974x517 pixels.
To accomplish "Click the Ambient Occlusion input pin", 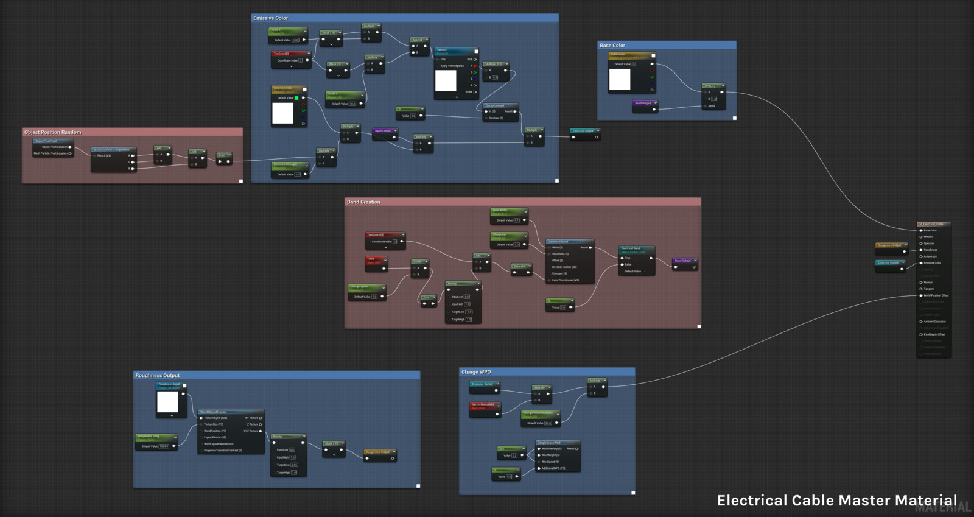I will pyautogui.click(x=921, y=322).
